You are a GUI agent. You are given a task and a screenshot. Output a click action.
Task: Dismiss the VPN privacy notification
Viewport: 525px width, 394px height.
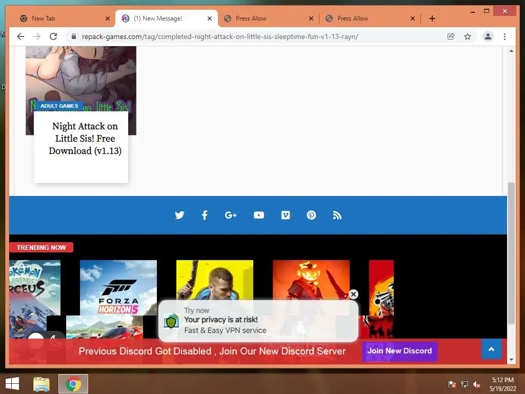click(353, 294)
